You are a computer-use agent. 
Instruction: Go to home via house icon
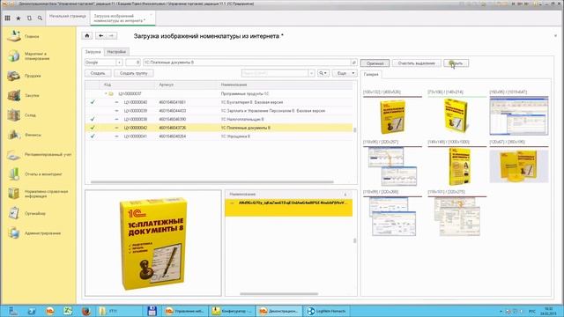pos(87,35)
